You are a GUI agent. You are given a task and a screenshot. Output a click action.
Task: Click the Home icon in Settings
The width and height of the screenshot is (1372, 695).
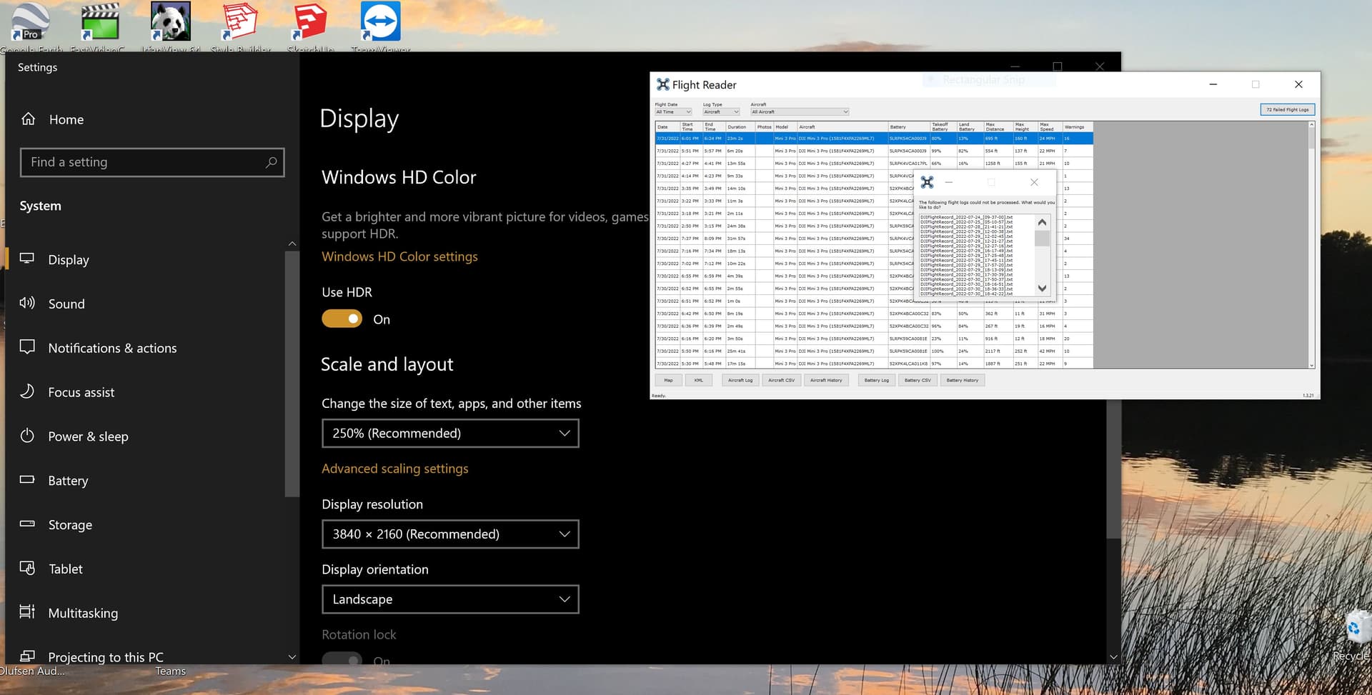click(29, 119)
